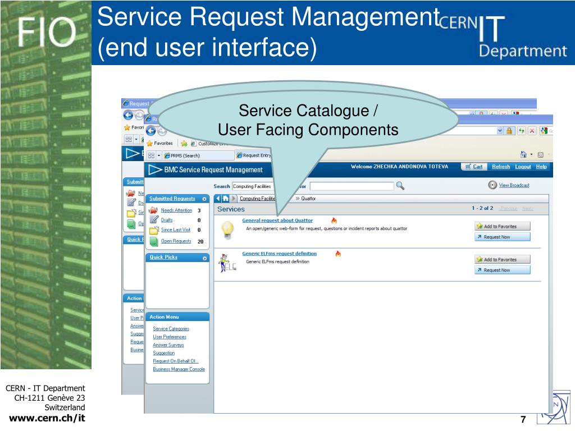
Task: Open the address bar dropdown arrow
Action: coord(500,130)
